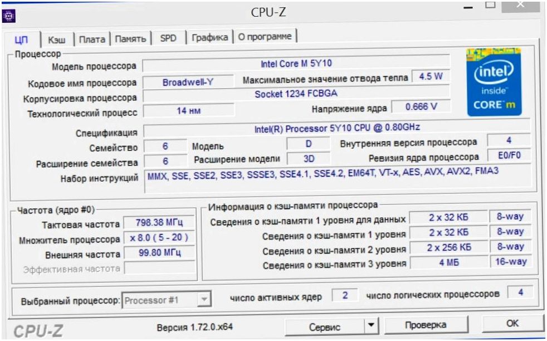The width and height of the screenshot is (547, 341).
Task: Open the Выбранный процессор combo box
Action: (167, 300)
